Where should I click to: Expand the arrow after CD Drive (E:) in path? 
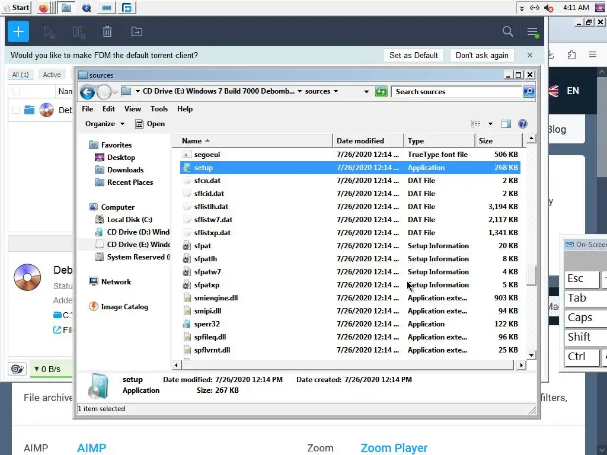(299, 91)
